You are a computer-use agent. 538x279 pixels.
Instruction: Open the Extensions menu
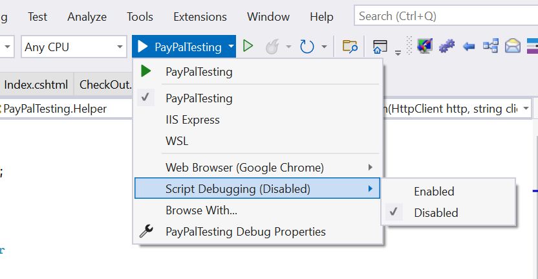(x=200, y=17)
